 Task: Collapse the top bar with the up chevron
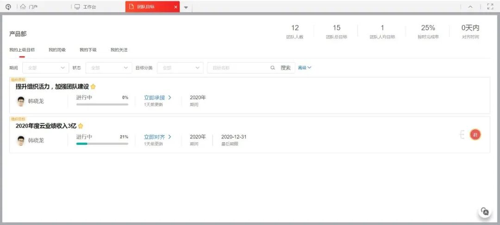[x=470, y=6]
